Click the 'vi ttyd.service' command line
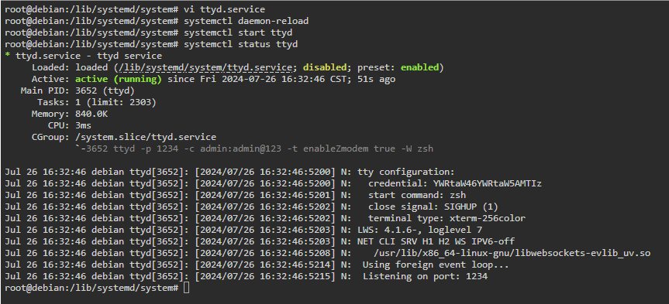 click(x=134, y=9)
